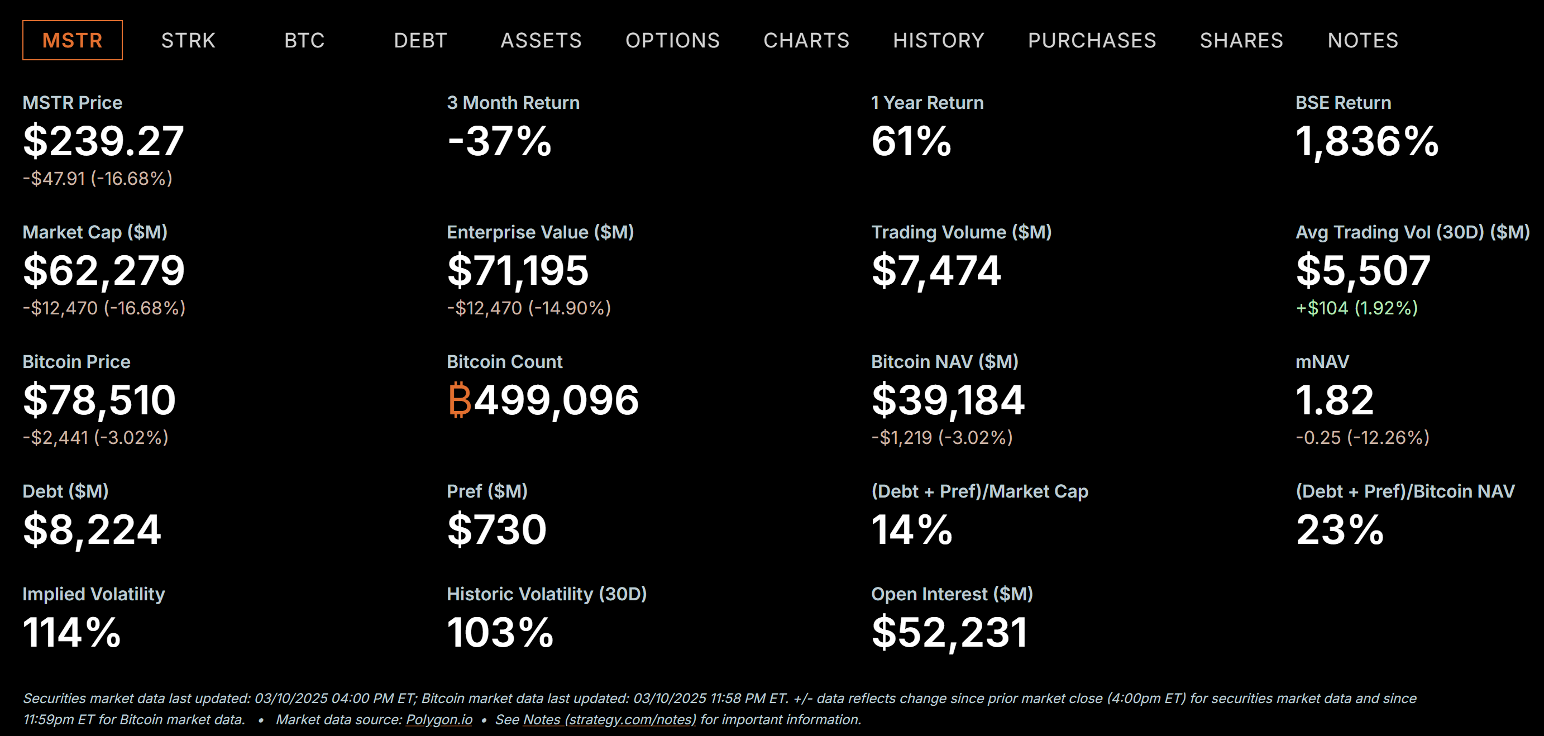The width and height of the screenshot is (1544, 736).
Task: Open the ASSETS tab
Action: coord(541,40)
